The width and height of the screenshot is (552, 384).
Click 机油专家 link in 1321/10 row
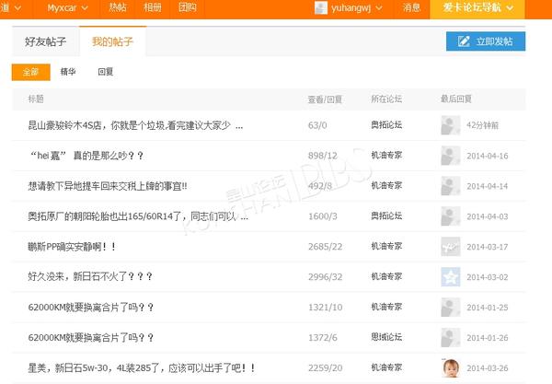(x=386, y=307)
